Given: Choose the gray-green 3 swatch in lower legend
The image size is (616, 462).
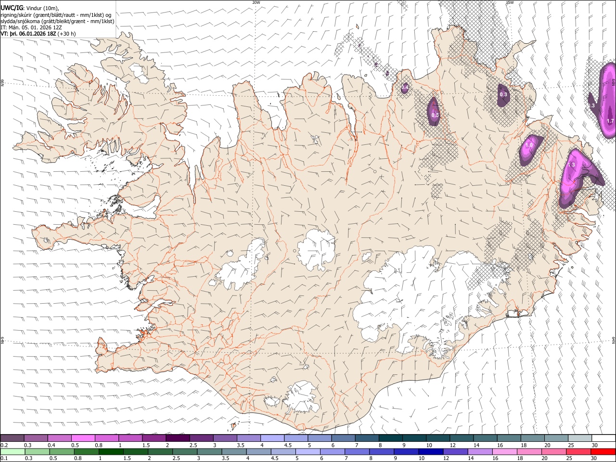Looking at the screenshot, I should [x=209, y=451].
